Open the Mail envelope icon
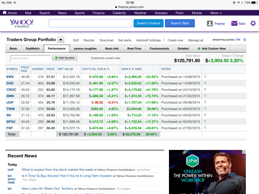 pyautogui.click(x=234, y=24)
